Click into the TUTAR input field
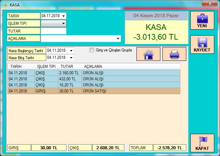 coord(53,31)
